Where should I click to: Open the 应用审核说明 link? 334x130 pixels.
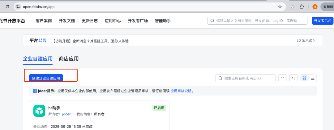click(181, 91)
